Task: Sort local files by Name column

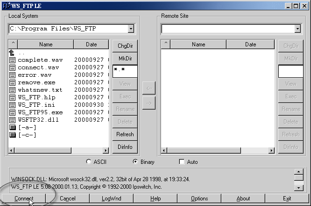Action: pyautogui.click(x=46, y=44)
